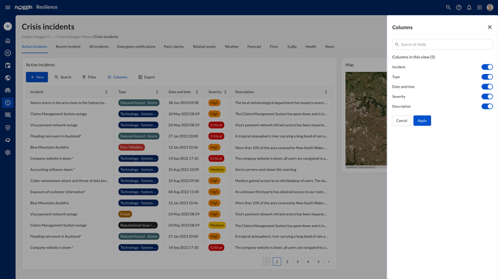The height and width of the screenshot is (279, 498).
Task: Click the Columns toolbar button
Action: 117,77
